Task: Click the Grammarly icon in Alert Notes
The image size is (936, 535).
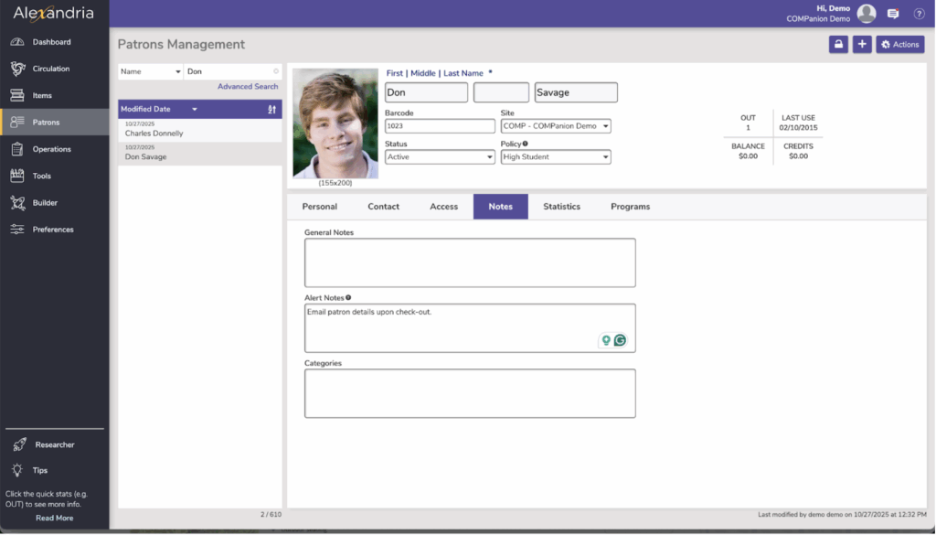Action: (620, 340)
